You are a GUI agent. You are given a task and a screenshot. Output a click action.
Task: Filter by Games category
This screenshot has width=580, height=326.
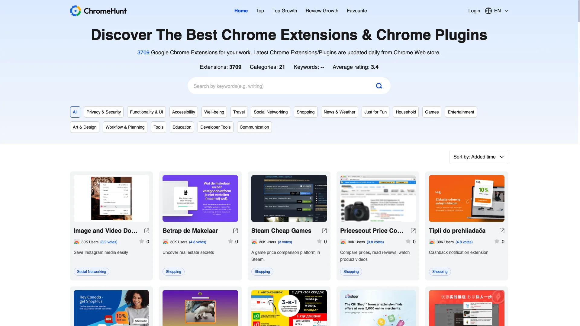click(432, 112)
